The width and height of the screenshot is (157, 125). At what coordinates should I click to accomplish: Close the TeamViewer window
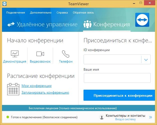pyautogui.click(x=150, y=3)
